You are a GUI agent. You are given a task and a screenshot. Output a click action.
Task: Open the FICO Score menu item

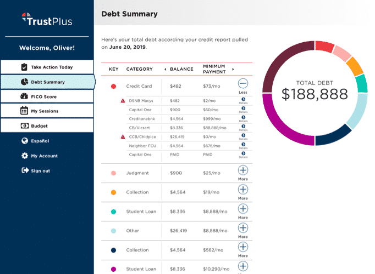point(47,96)
